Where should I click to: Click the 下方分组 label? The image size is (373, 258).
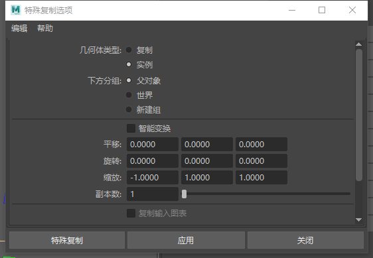click(104, 81)
